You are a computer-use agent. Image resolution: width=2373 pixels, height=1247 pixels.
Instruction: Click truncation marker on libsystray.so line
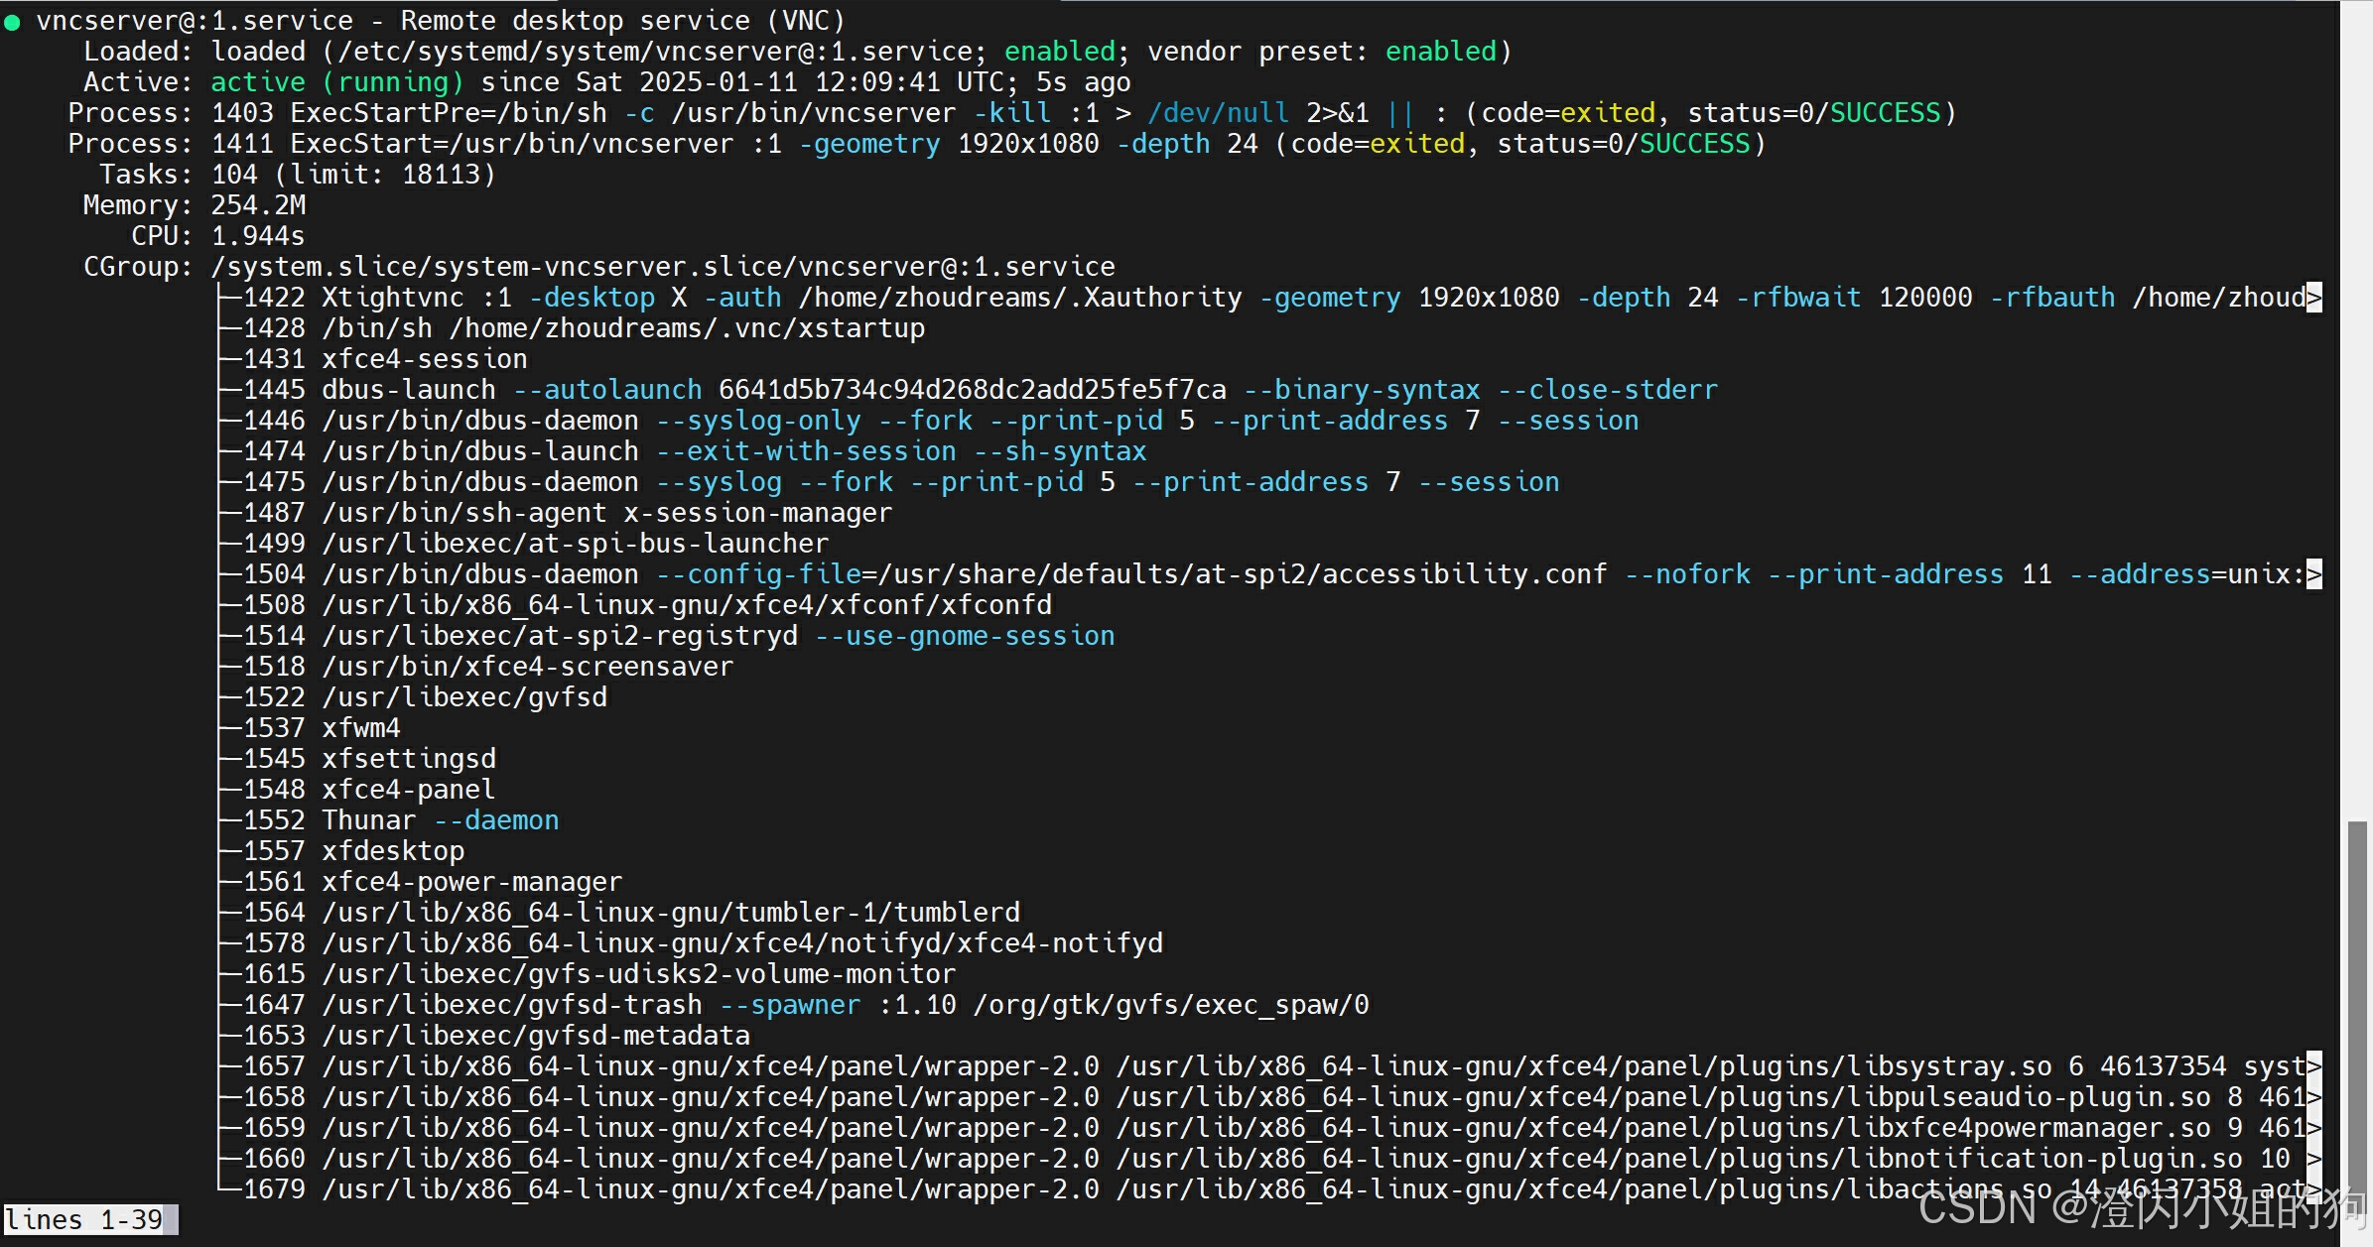[2313, 1066]
